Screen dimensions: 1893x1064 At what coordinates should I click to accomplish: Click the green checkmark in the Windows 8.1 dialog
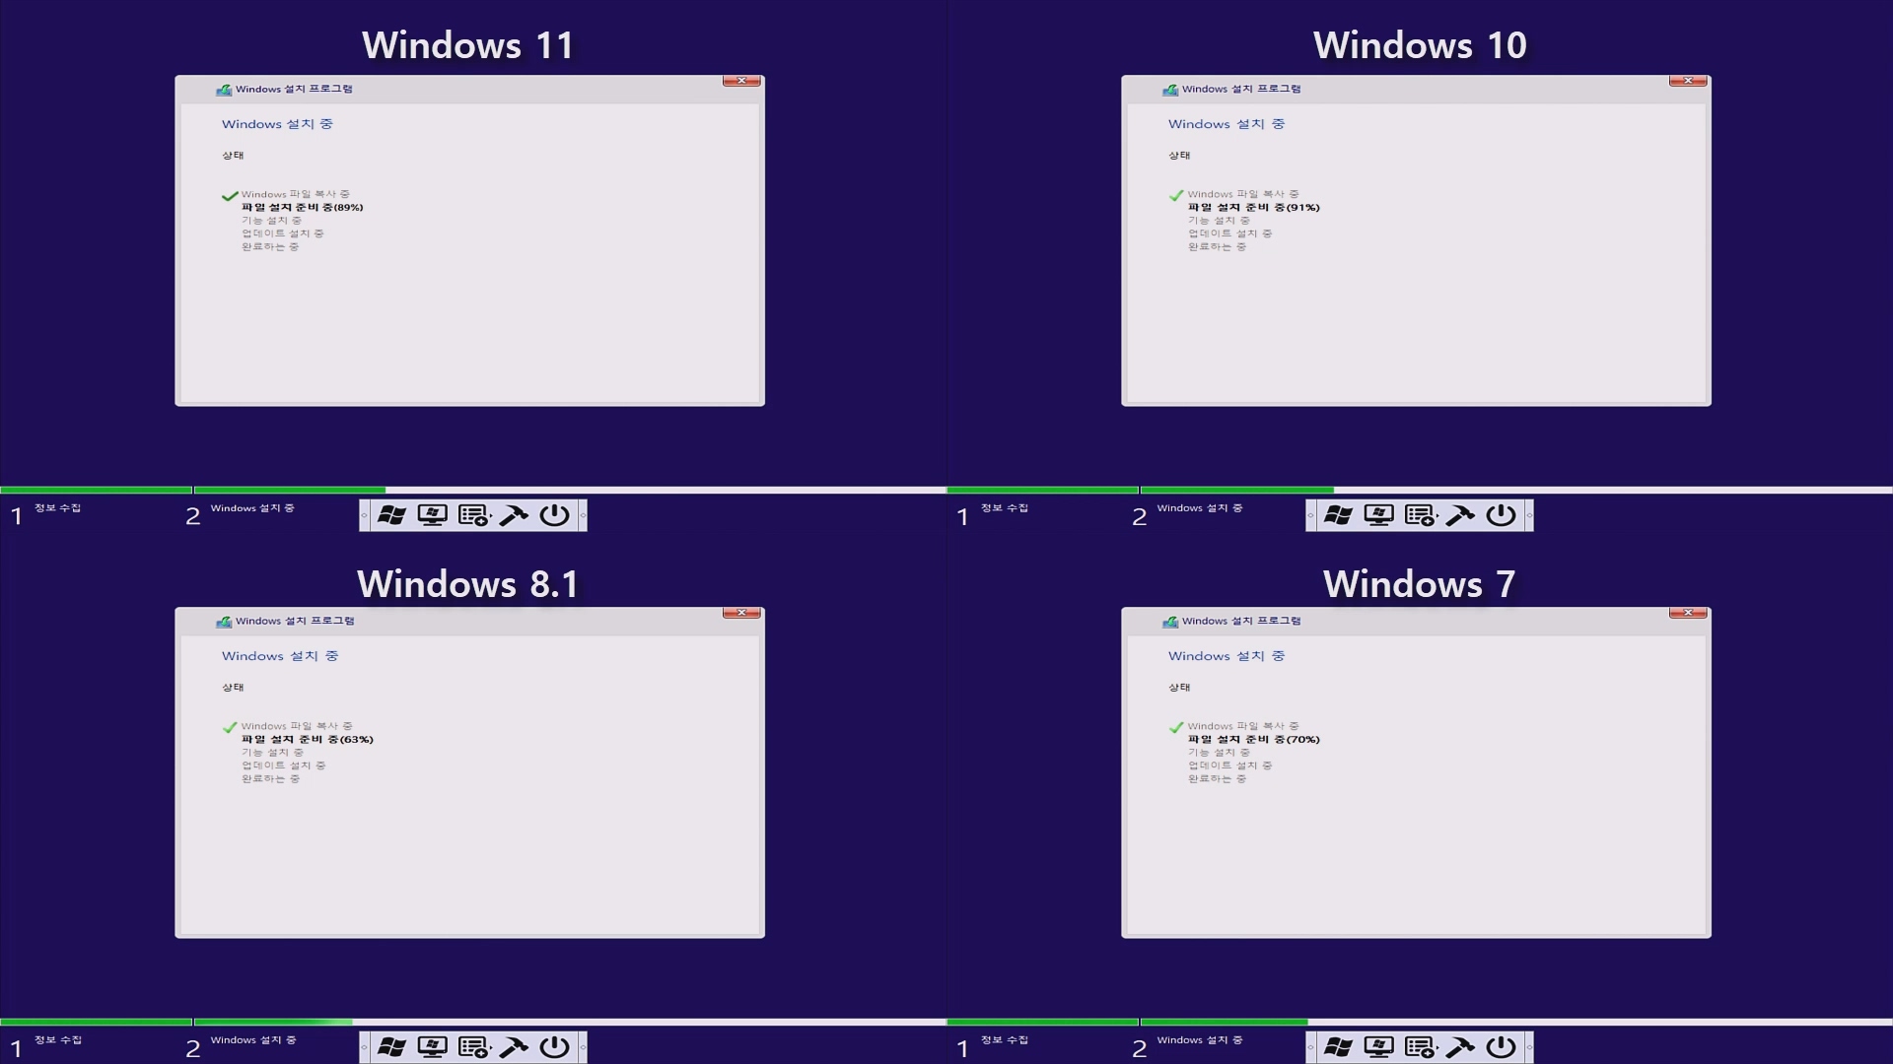(230, 728)
